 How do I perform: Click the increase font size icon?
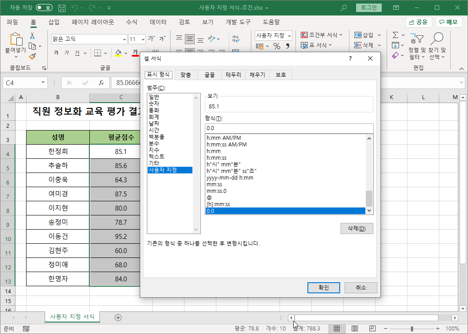(x=152, y=38)
